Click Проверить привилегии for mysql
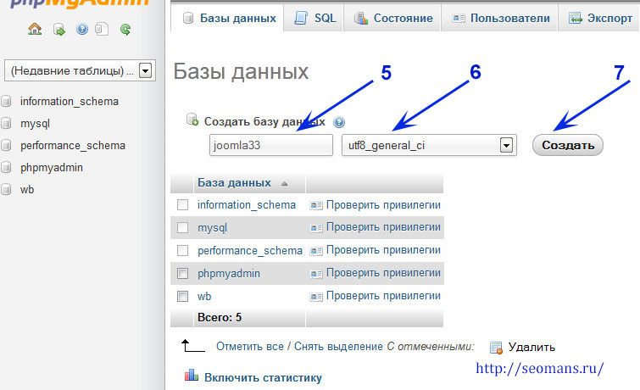 pyautogui.click(x=383, y=226)
